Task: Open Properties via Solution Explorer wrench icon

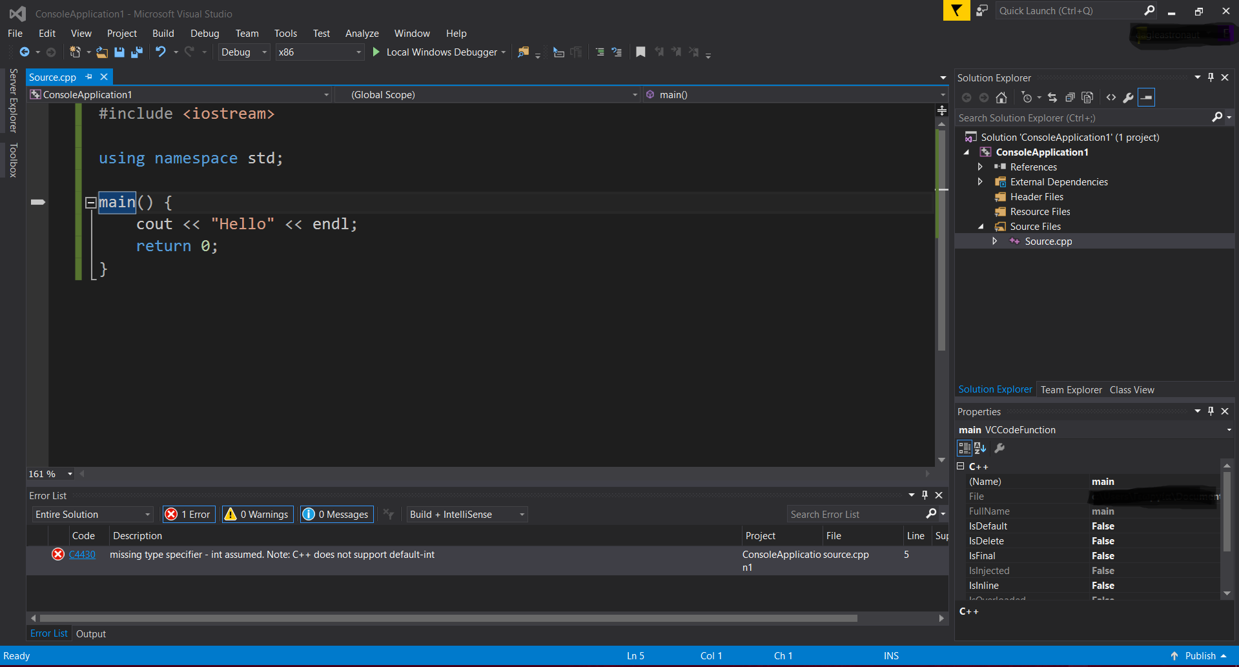Action: 1129,97
